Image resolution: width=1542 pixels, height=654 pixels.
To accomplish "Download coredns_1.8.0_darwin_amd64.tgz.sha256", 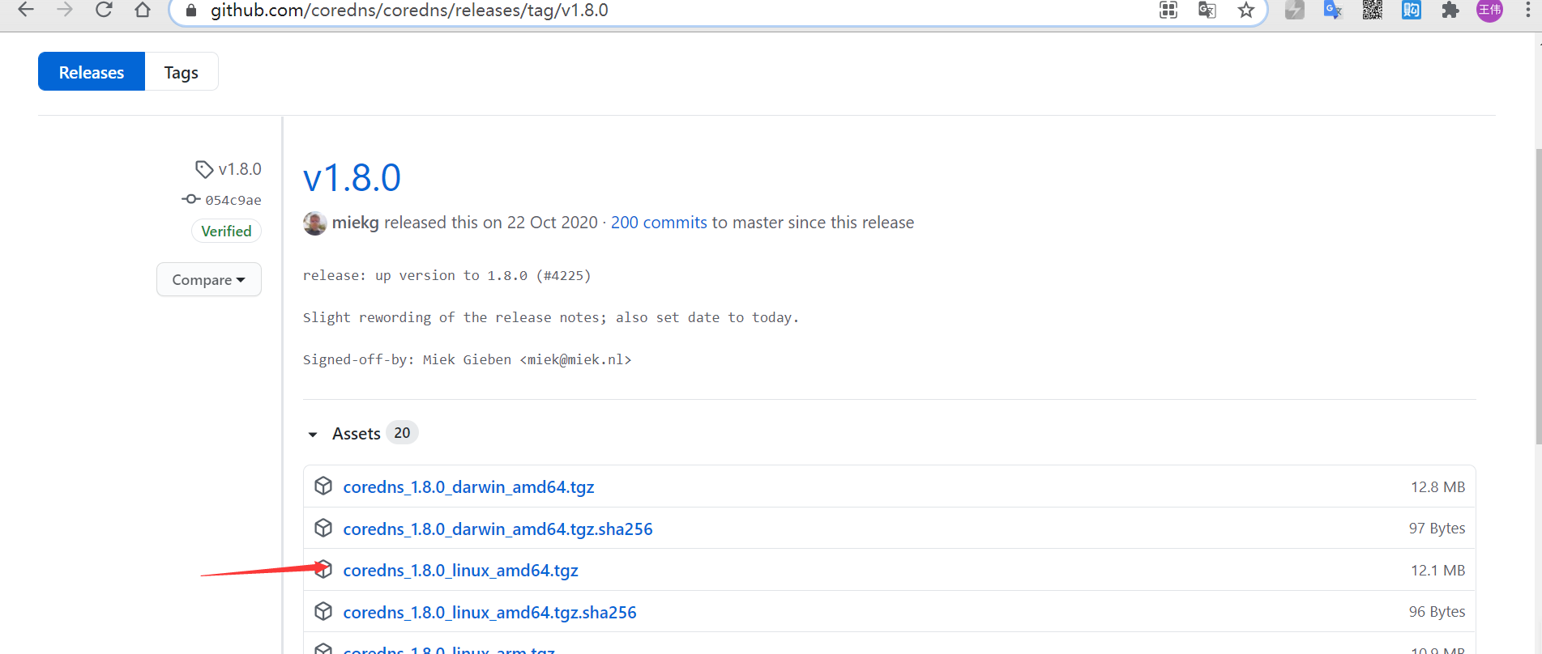I will tap(498, 529).
